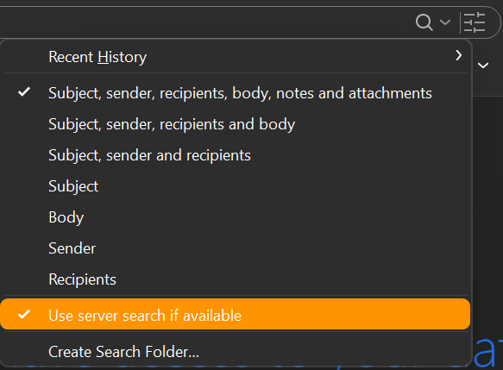Select Recipients search scope

(x=236, y=279)
